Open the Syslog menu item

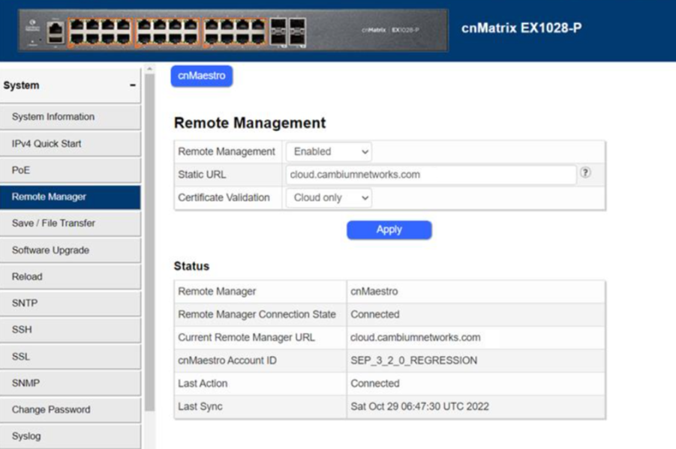71,436
